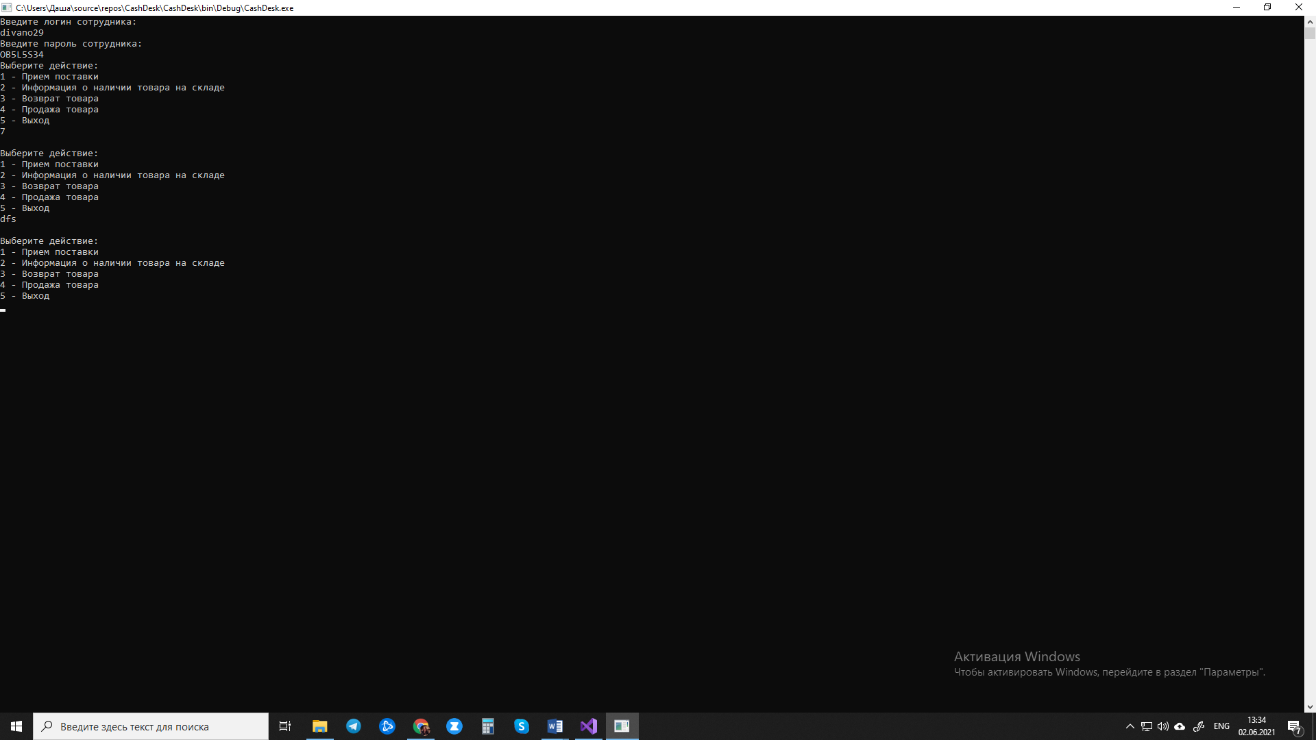The height and width of the screenshot is (740, 1316).
Task: Click the pen workspace tray icon
Action: click(1199, 726)
